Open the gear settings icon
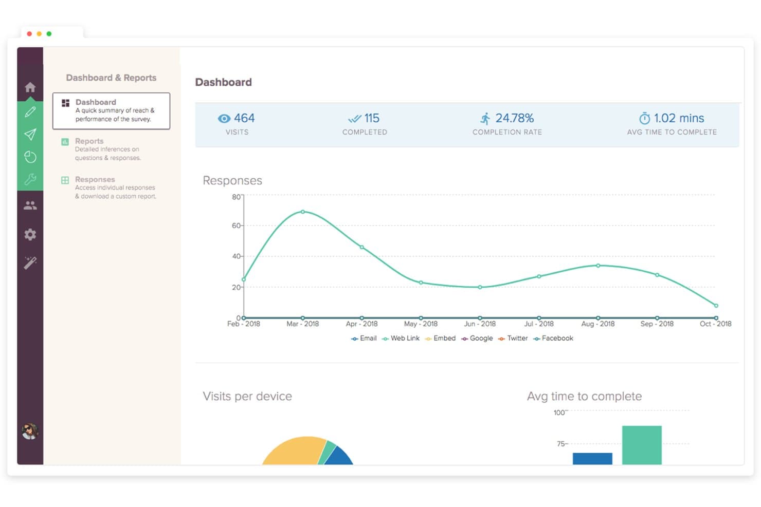The image size is (761, 507). pyautogui.click(x=30, y=235)
